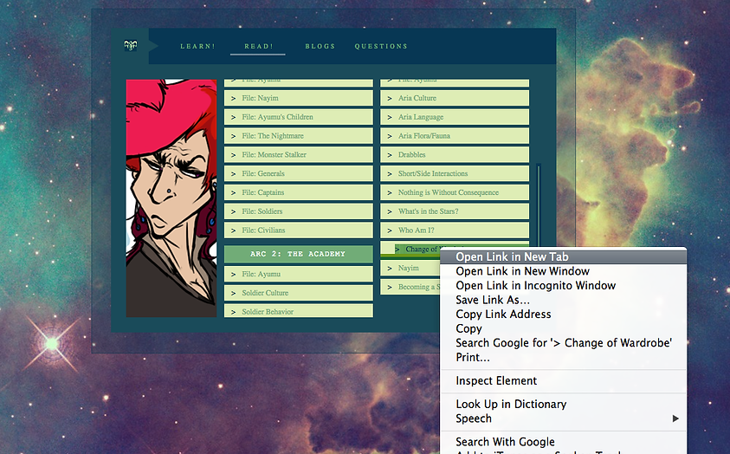Open What's in the Stars? link
Screen dimensions: 730x454
coord(455,211)
